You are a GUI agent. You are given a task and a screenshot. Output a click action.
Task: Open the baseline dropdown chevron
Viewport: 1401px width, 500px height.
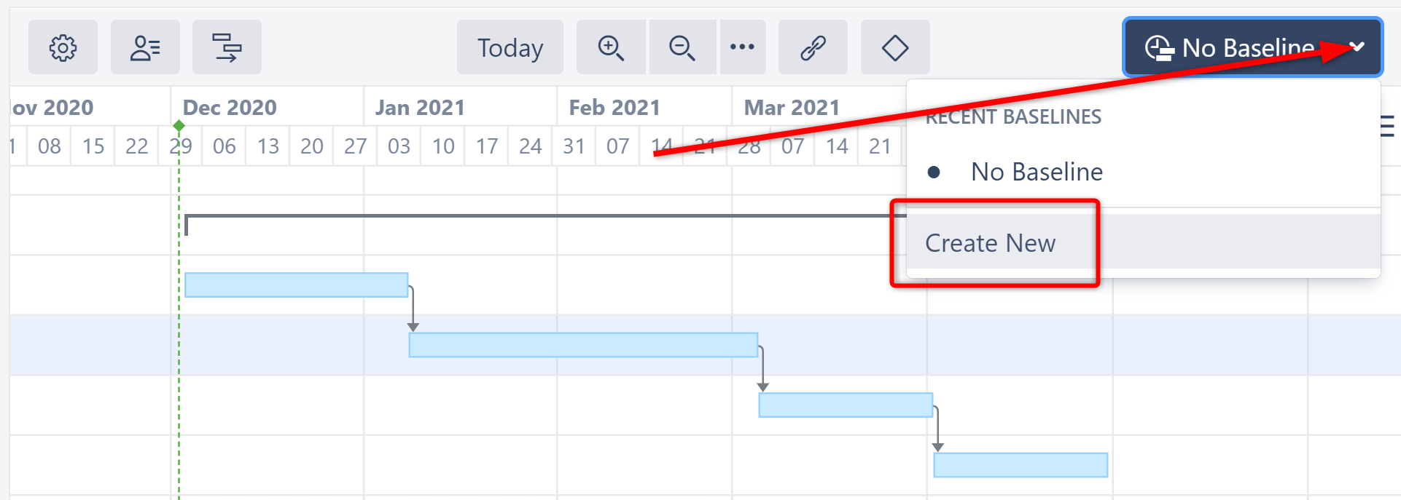(x=1358, y=47)
